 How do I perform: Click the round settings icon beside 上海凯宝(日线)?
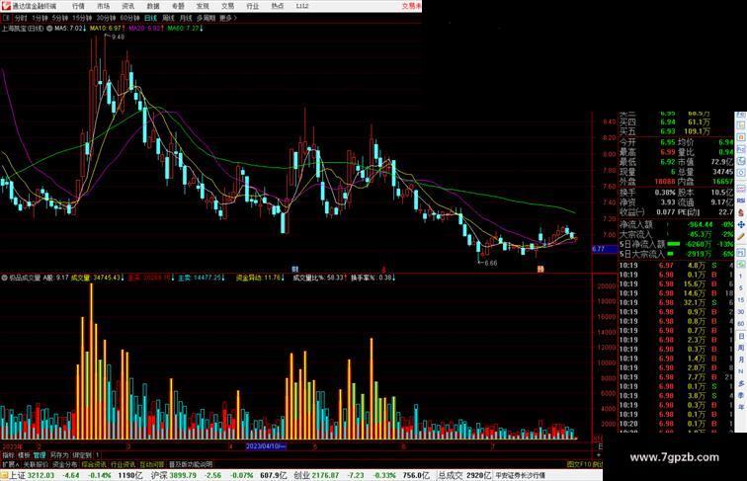click(49, 29)
